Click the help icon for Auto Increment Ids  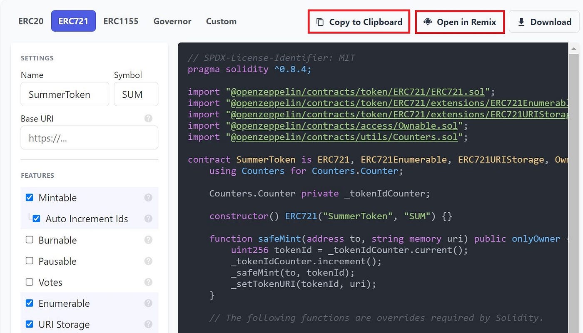tap(148, 219)
